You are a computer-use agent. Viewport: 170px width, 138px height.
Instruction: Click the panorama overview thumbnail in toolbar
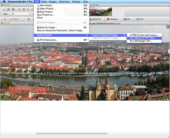[x=101, y=12]
